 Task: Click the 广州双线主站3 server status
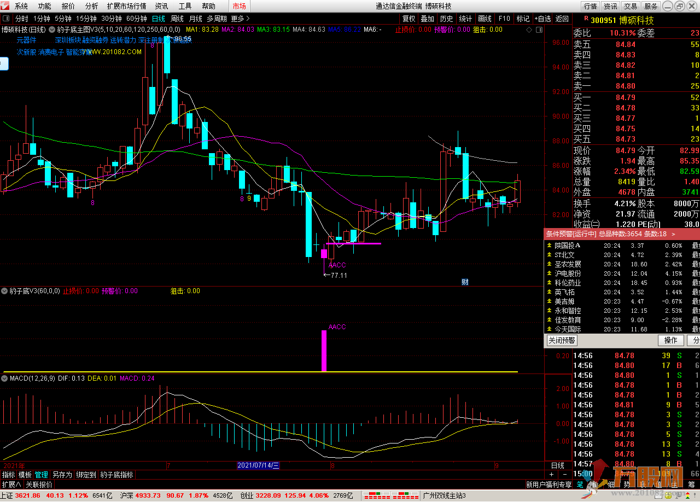click(x=444, y=495)
